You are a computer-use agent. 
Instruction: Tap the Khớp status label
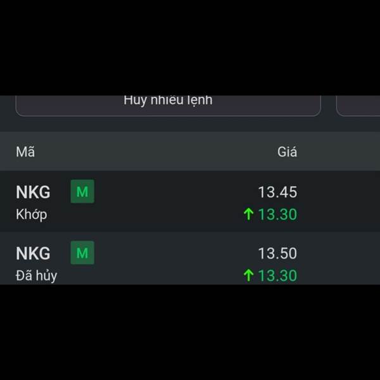click(x=32, y=215)
